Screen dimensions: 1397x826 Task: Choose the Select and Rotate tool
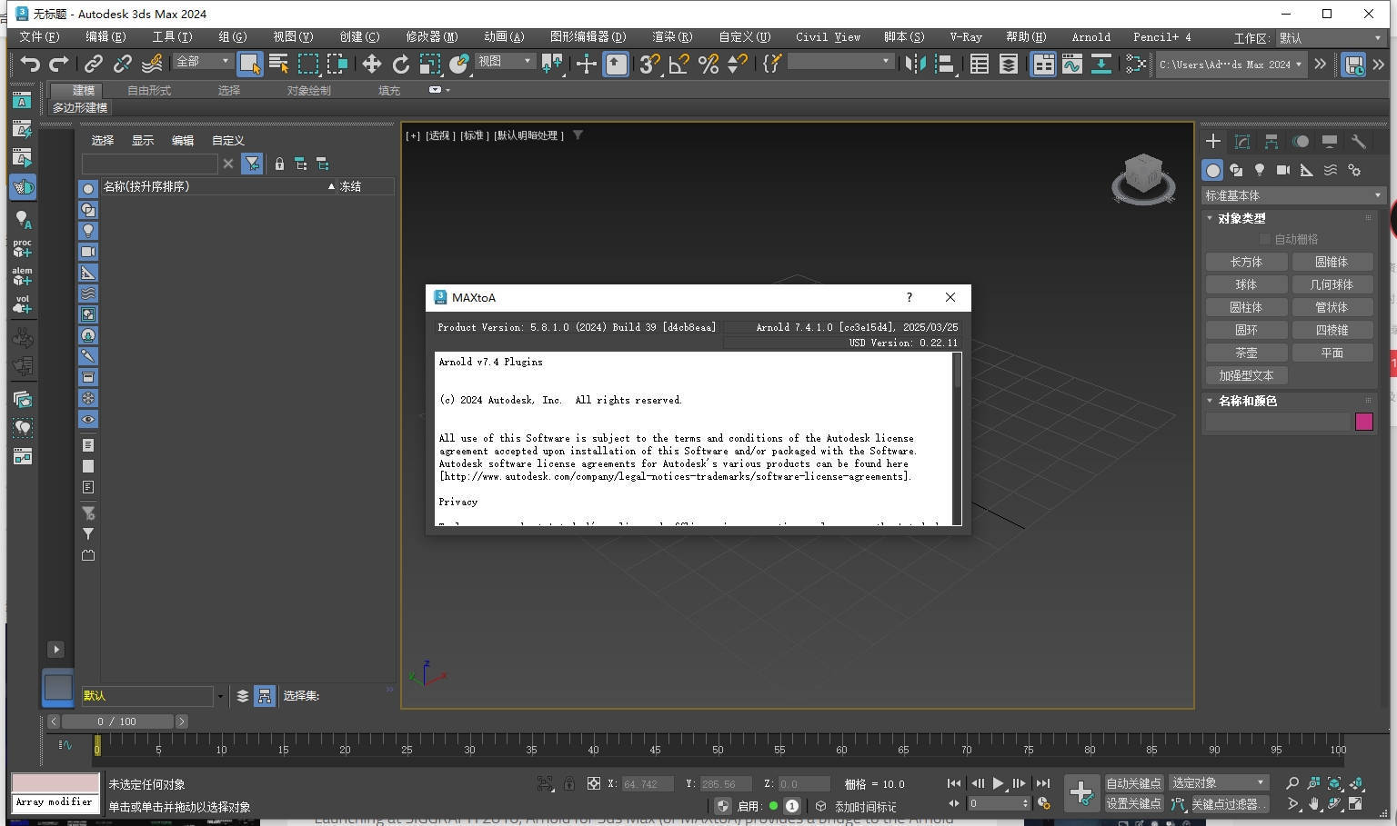(x=401, y=64)
